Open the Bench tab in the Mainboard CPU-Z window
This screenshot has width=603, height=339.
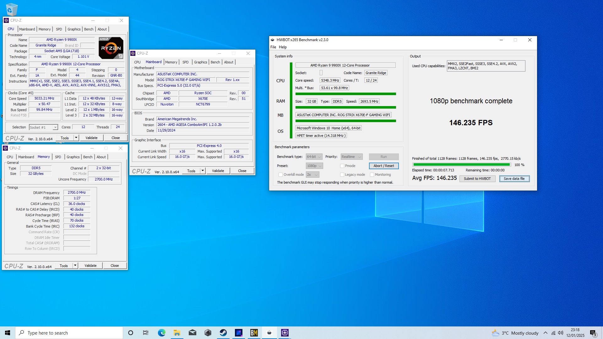215,62
